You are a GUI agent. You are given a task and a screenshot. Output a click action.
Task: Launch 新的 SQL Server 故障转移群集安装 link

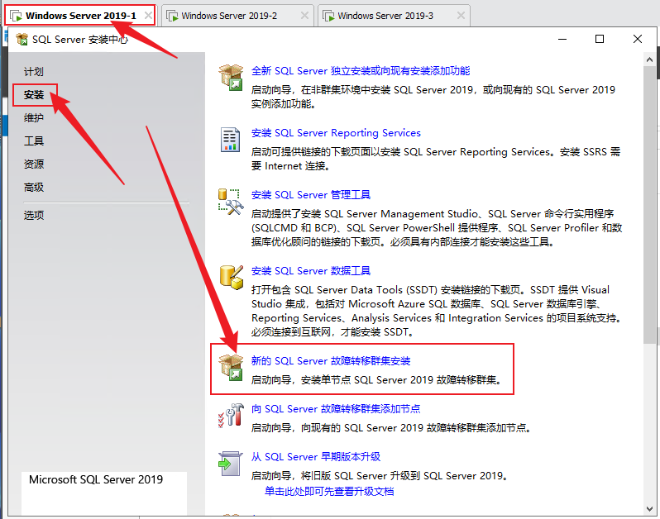331,361
